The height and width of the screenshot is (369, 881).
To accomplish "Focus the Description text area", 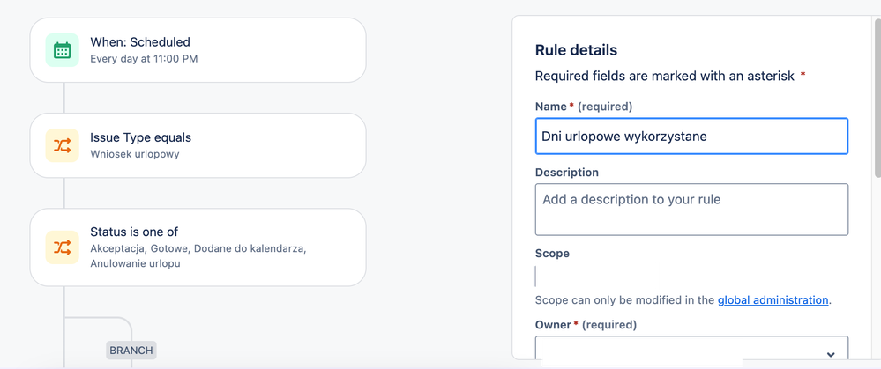I will pos(691,210).
